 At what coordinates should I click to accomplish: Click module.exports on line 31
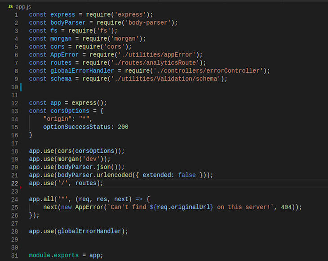click(x=54, y=255)
